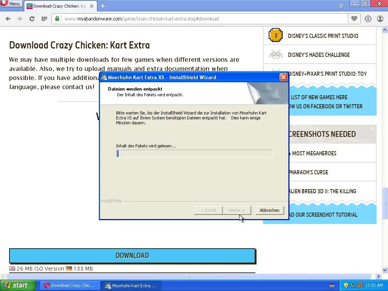Viewport: 388px width, 291px height.
Task: Open the browser downloads icon
Action: 368,19
